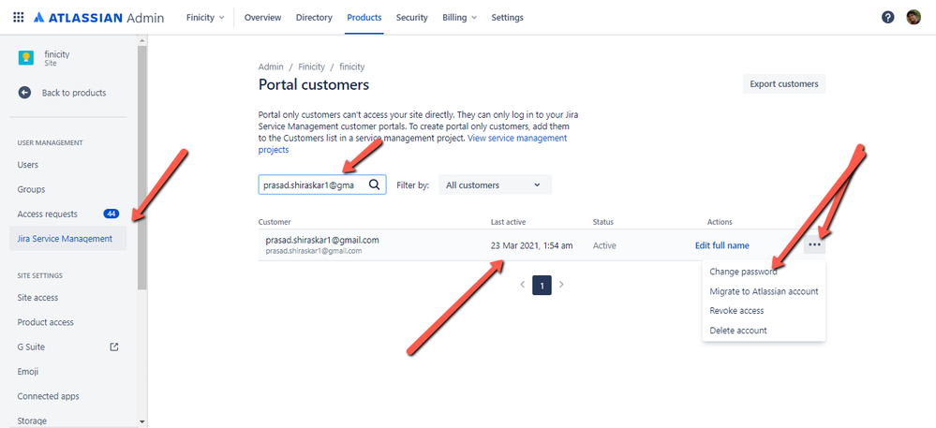Go to next page arrow
Screen dimensions: 936x428
point(561,285)
